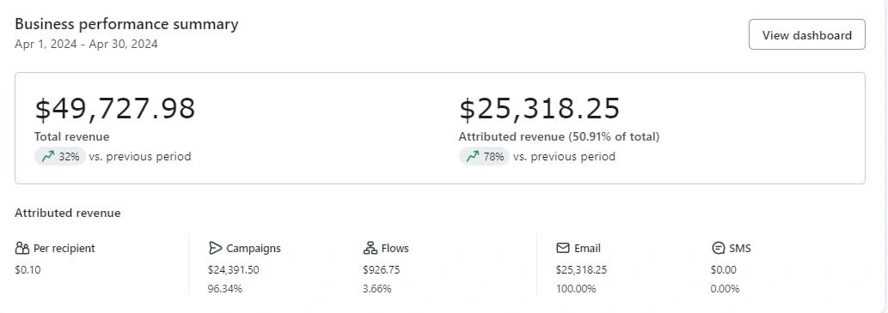
Task: Click the Per recipient label
Action: 64,248
